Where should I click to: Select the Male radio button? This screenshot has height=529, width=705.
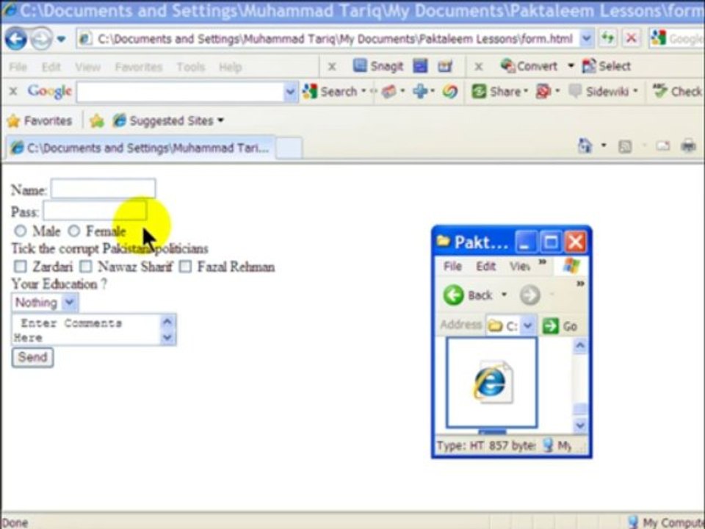21,231
